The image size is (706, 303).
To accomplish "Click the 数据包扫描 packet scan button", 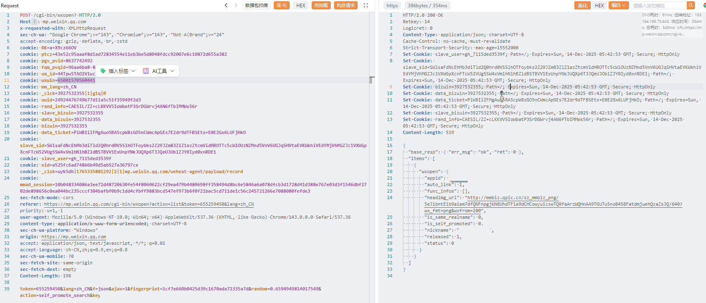I will [x=257, y=5].
